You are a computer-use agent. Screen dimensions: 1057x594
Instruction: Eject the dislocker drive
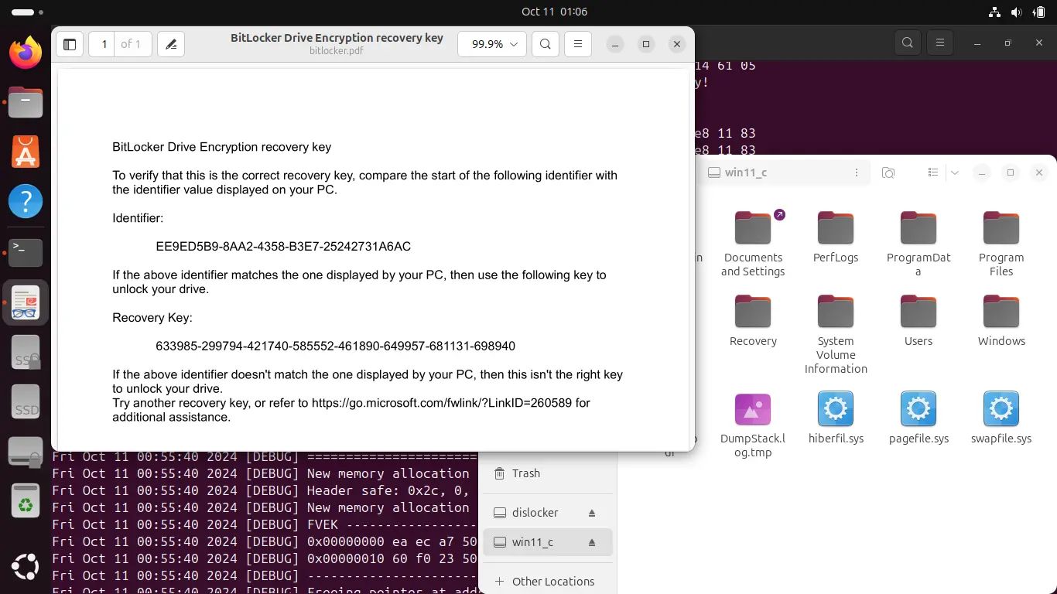click(592, 513)
